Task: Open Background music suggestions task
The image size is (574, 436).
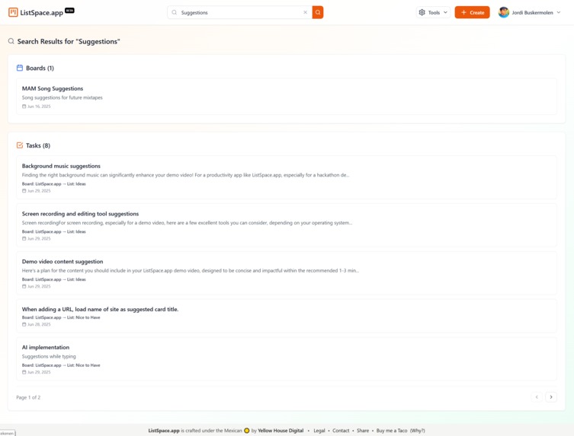Action: [287, 177]
